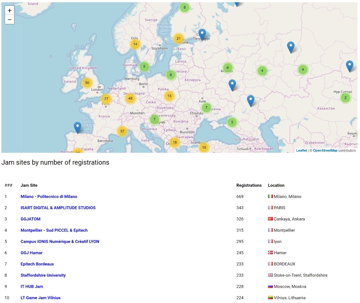Open the 6 cluster near Lietuva
This screenshot has height=303, width=360.
coord(171,75)
